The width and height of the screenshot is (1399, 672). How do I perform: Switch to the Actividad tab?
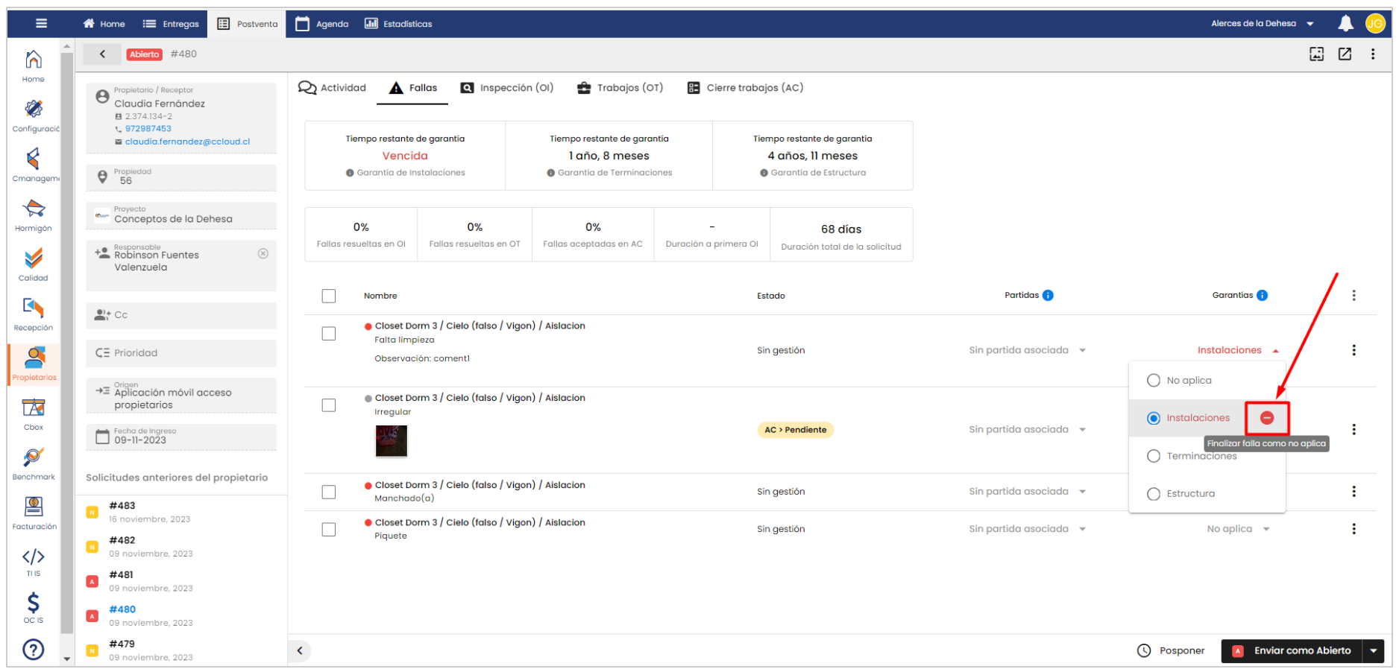332,88
